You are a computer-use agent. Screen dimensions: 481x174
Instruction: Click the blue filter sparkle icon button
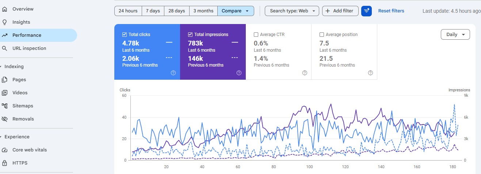pyautogui.click(x=366, y=11)
